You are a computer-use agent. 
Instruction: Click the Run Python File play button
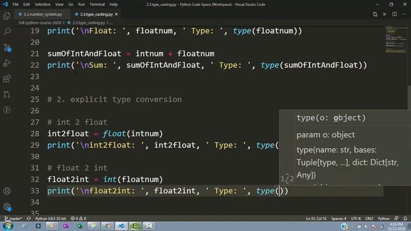pos(385,14)
